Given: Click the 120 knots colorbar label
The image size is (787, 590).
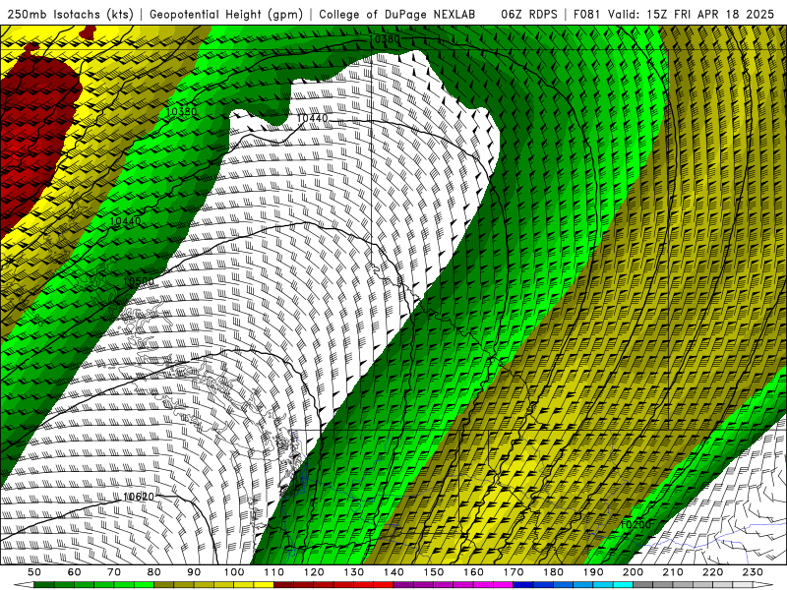Looking at the screenshot, I should tap(314, 572).
